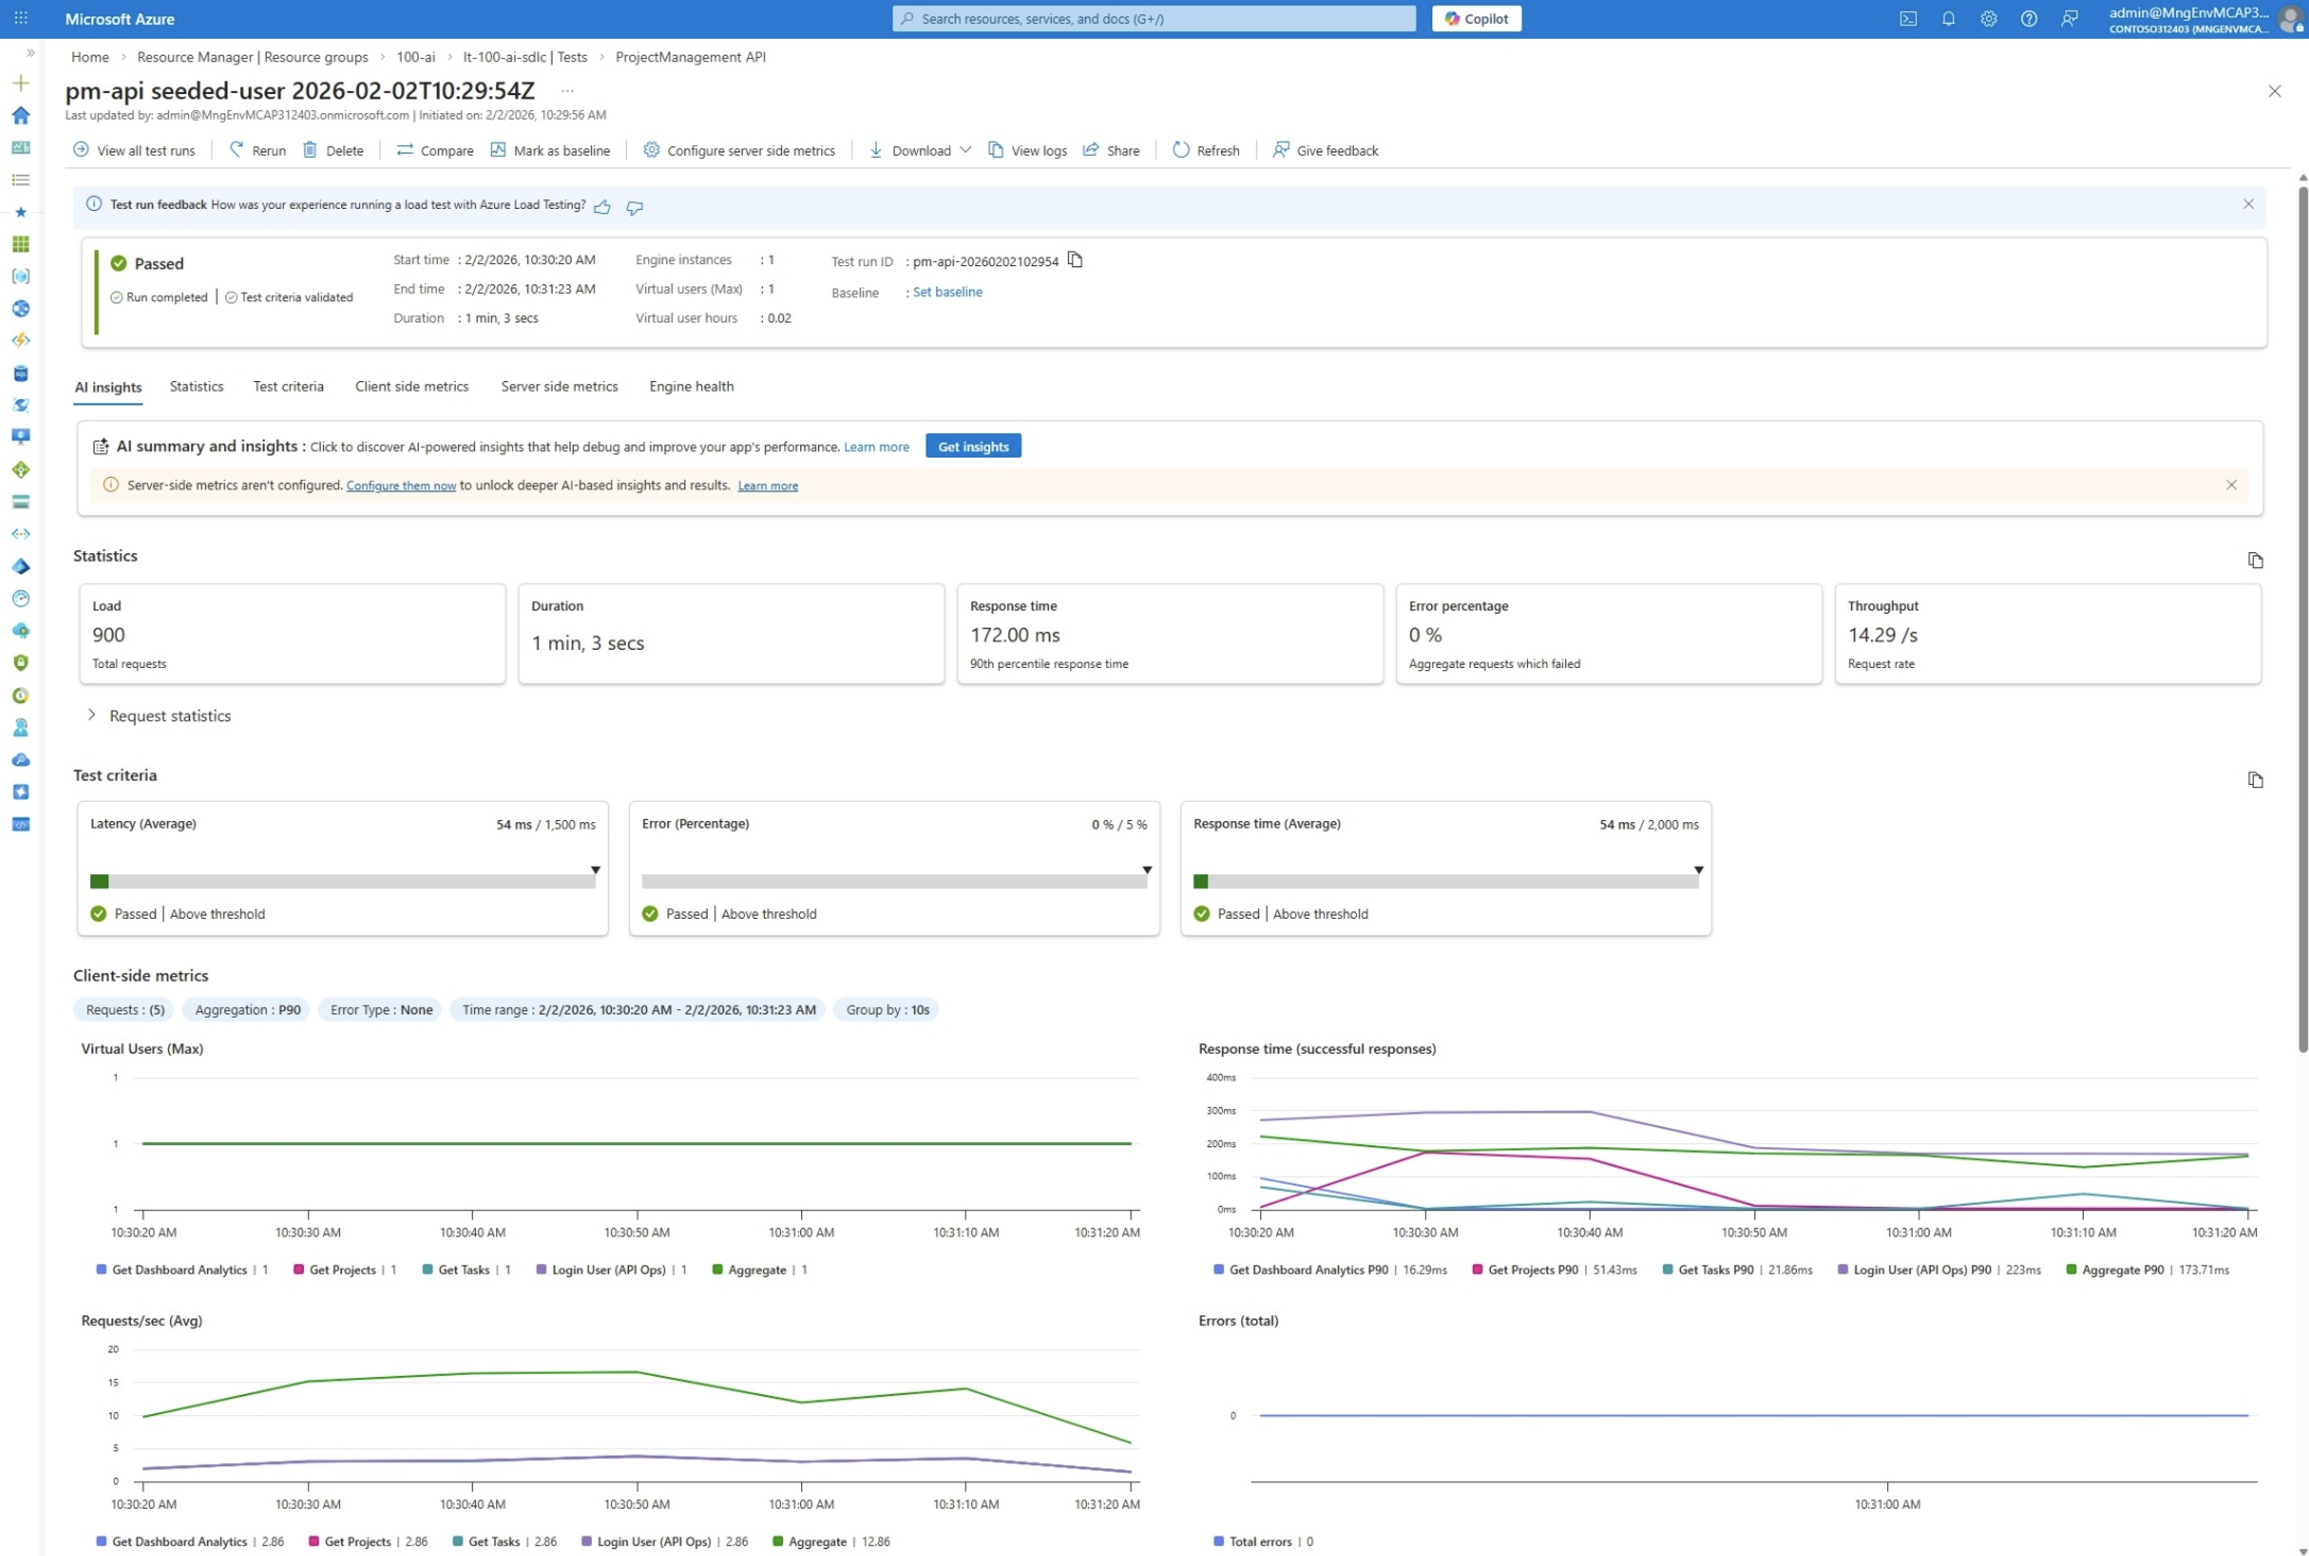This screenshot has height=1556, width=2309.
Task: Copy the Test criteria section
Action: point(2254,779)
